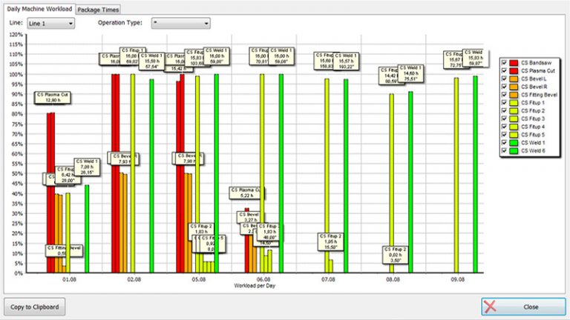
Task: Toggle the CS Plasma Cut checkbox
Action: pyautogui.click(x=504, y=70)
